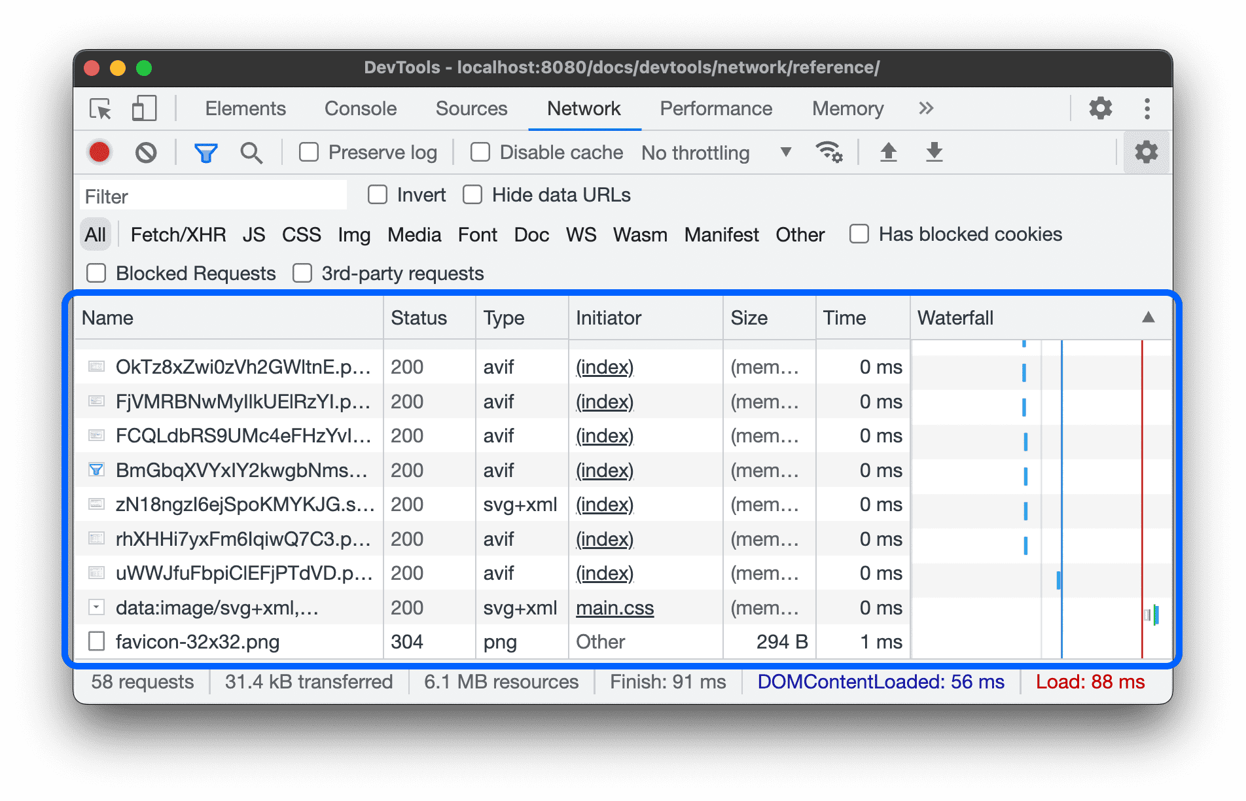
Task: Check the Disable cache option
Action: (x=480, y=152)
